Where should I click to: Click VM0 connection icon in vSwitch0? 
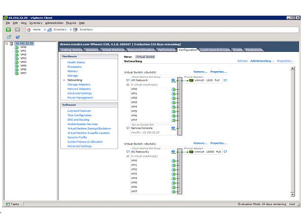pyautogui.click(x=173, y=89)
